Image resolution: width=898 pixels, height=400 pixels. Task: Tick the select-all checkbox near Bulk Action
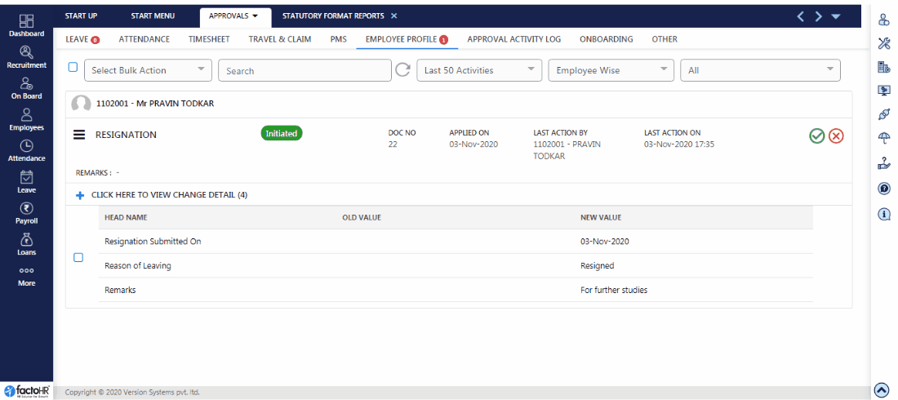[73, 68]
